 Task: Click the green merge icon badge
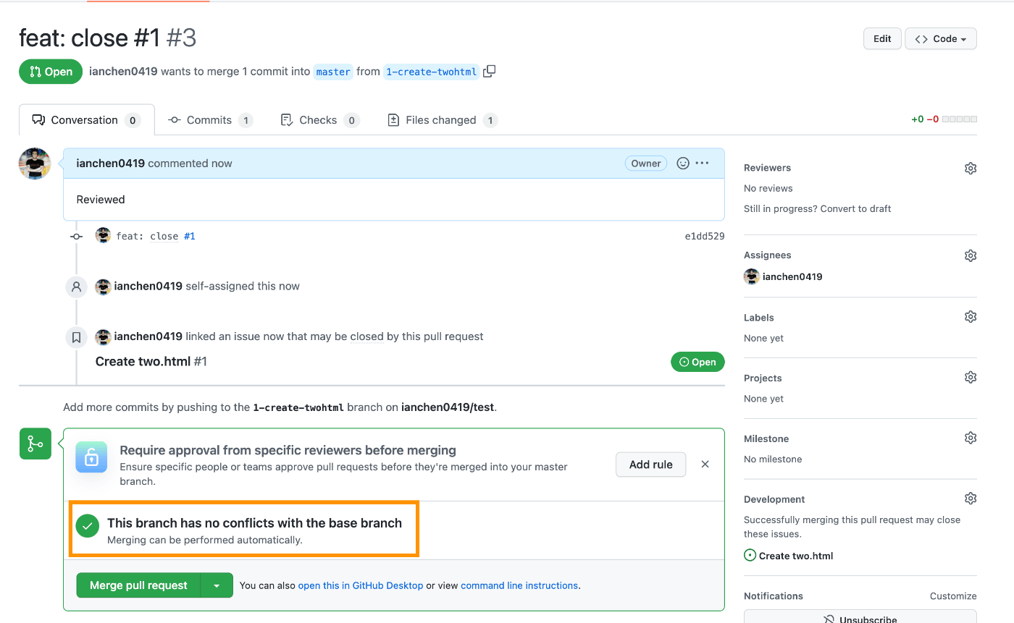tap(35, 444)
